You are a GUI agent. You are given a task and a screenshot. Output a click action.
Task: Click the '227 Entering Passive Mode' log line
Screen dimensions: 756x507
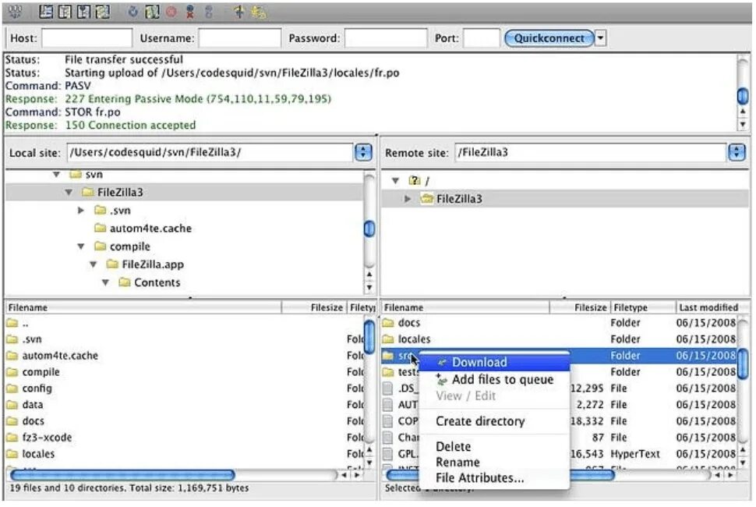coord(168,99)
